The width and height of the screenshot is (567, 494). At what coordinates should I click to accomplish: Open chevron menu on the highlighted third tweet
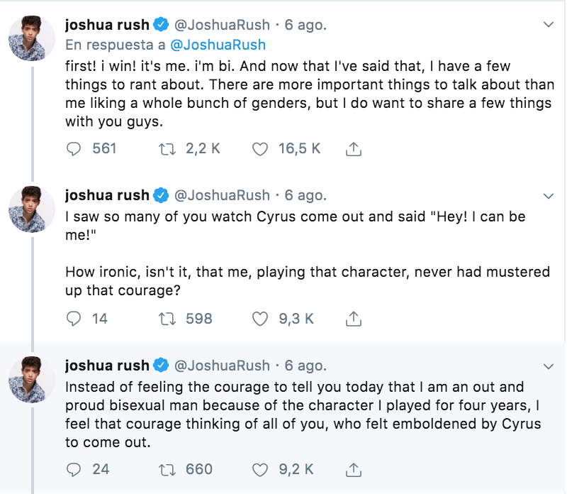pyautogui.click(x=548, y=366)
